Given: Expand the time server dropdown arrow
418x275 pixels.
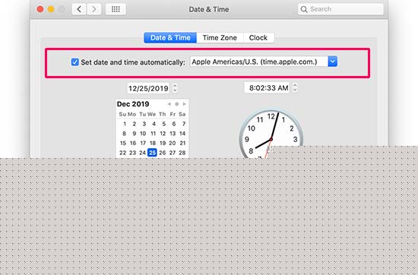Looking at the screenshot, I should pos(332,62).
